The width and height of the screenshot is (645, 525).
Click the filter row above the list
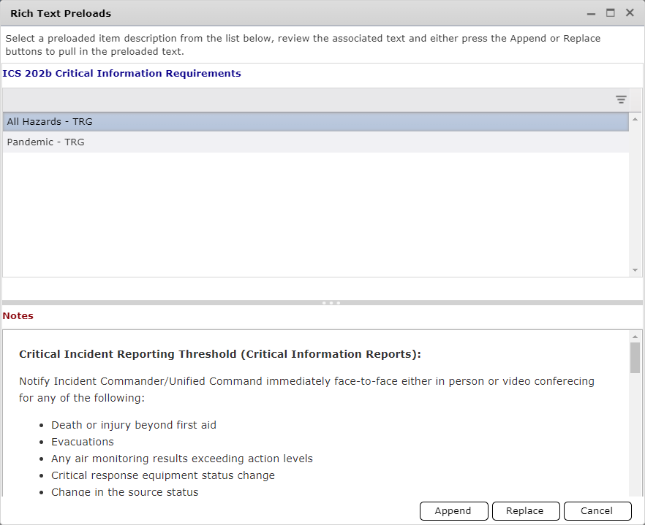(x=293, y=99)
